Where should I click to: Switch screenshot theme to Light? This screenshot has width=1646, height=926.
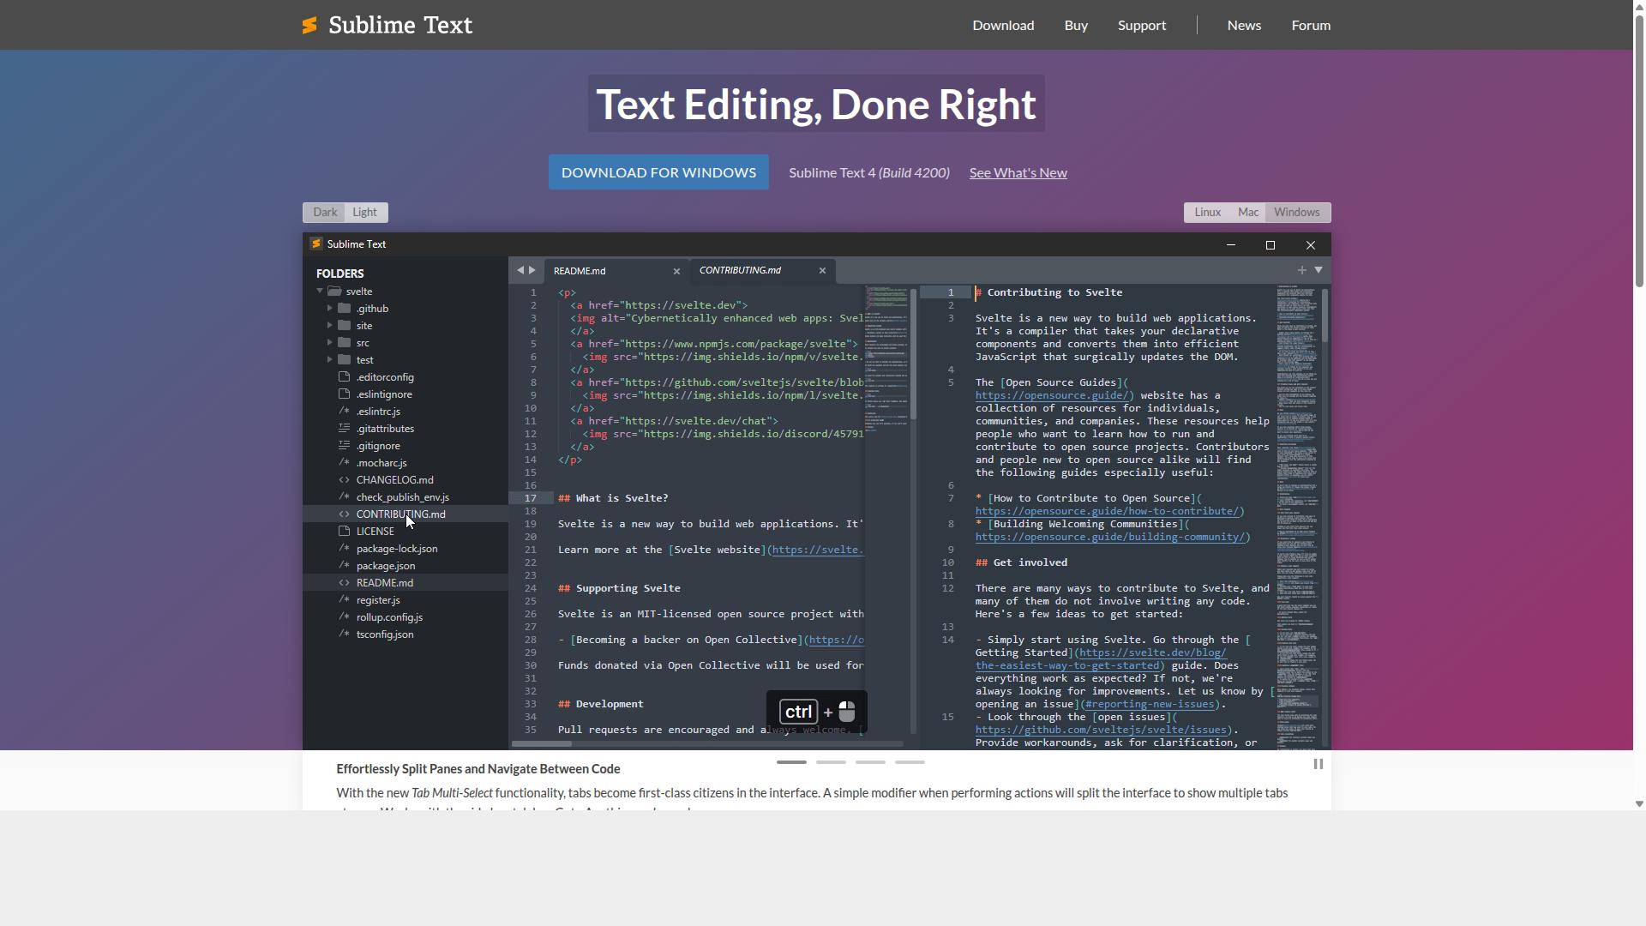[x=365, y=213]
